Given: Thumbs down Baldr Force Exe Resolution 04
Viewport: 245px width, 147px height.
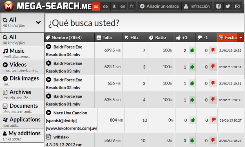Looking at the screenshot, I should (213, 50).
